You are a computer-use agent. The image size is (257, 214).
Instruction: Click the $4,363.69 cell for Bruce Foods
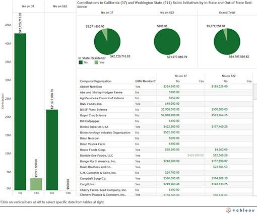click(x=221, y=150)
